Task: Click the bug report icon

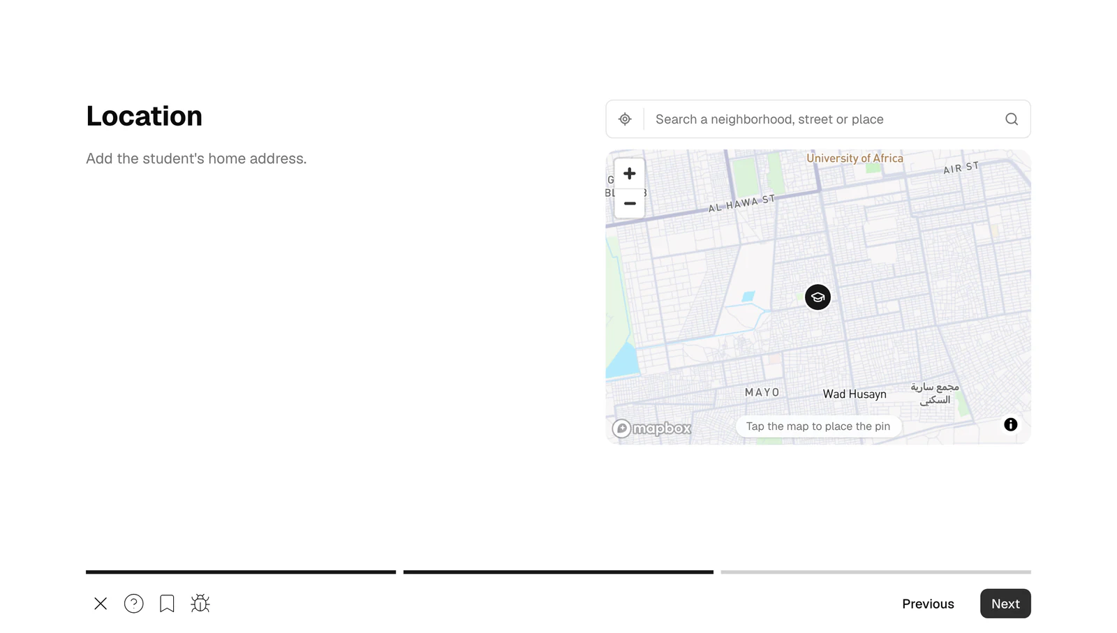Action: [x=200, y=604]
